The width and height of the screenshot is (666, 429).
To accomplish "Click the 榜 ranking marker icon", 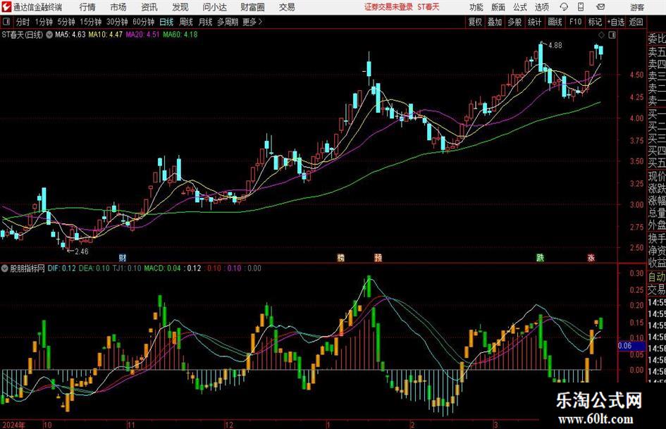I will pos(340,257).
